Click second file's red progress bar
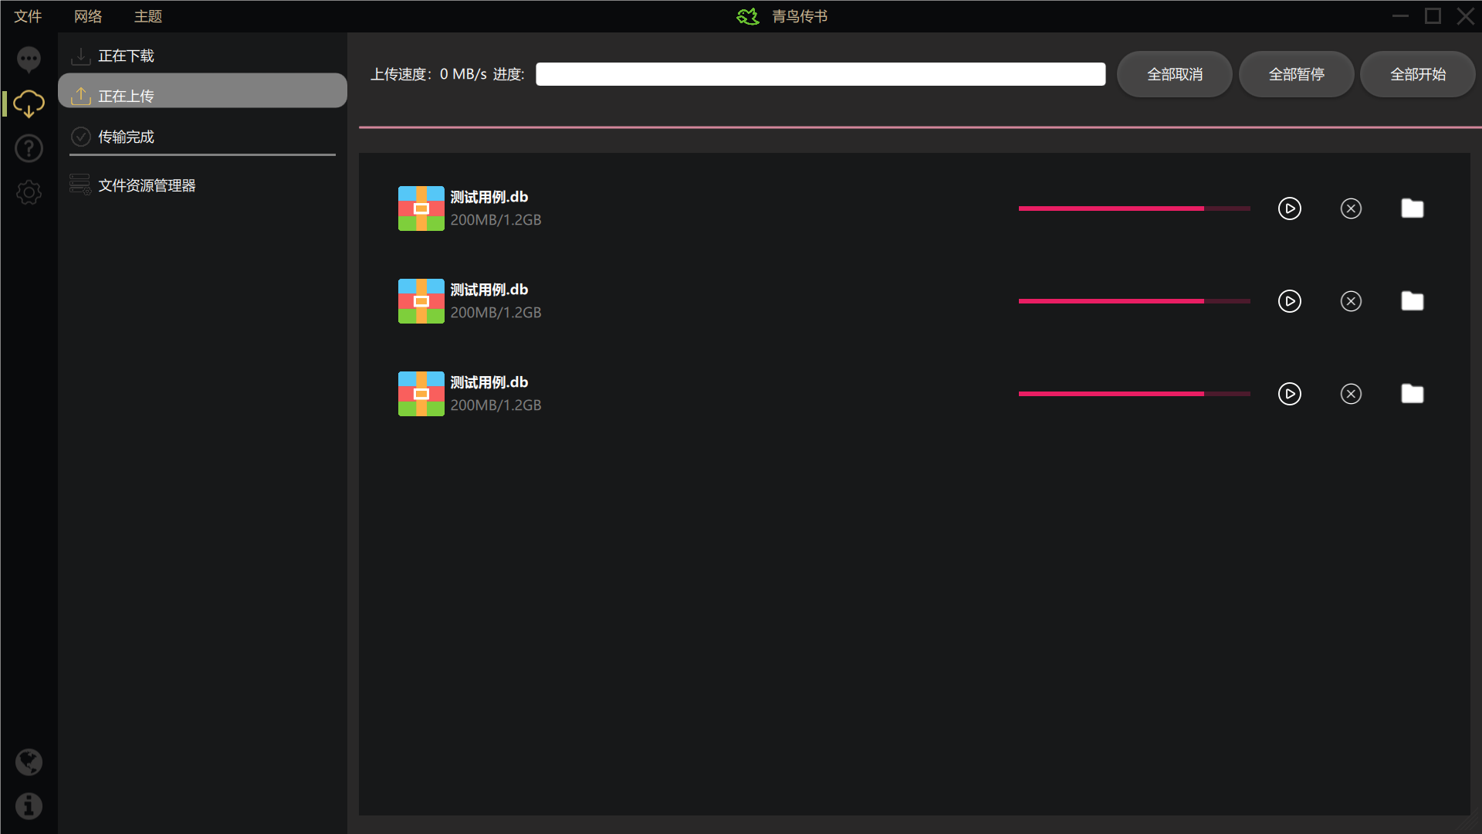This screenshot has width=1482, height=834. [x=1135, y=301]
